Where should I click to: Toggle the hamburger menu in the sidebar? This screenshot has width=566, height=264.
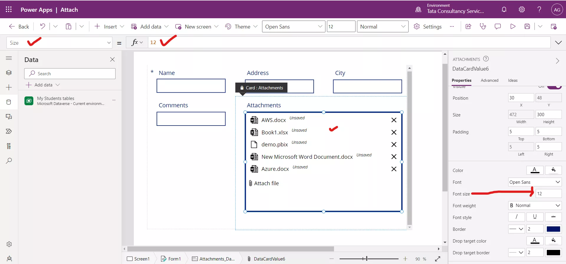pos(9,58)
